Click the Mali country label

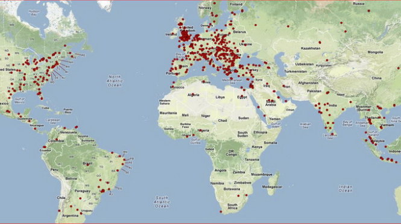point(185,115)
